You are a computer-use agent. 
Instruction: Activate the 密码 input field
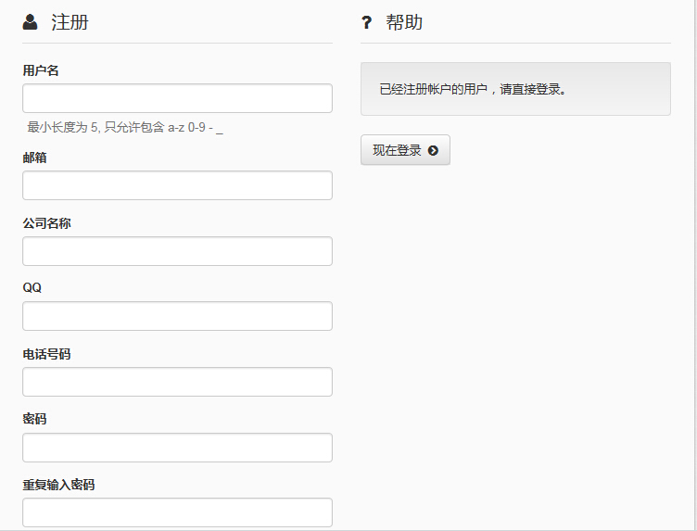coord(177,448)
